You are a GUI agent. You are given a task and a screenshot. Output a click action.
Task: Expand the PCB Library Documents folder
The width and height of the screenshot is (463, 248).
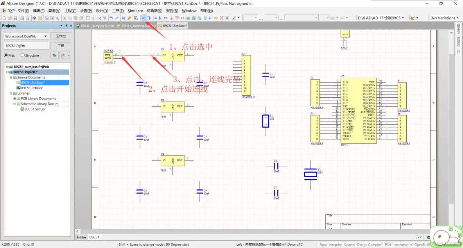(x=14, y=98)
